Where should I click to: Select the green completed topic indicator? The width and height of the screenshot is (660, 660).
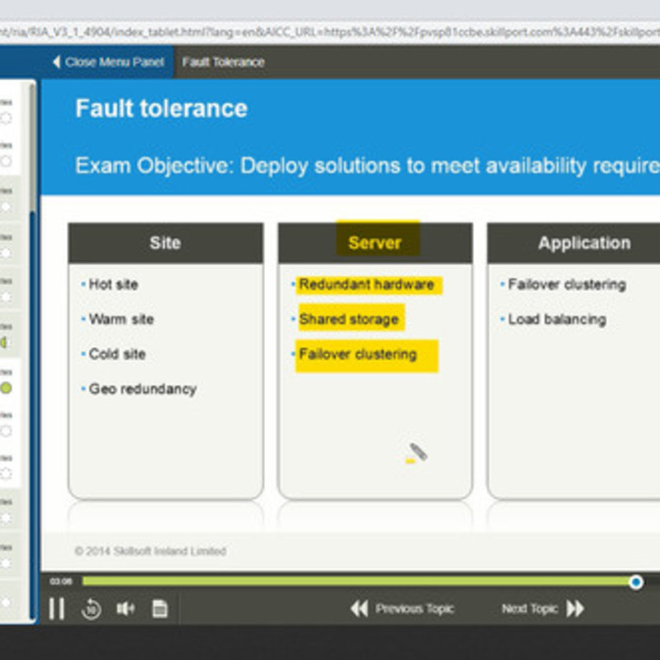point(6,388)
